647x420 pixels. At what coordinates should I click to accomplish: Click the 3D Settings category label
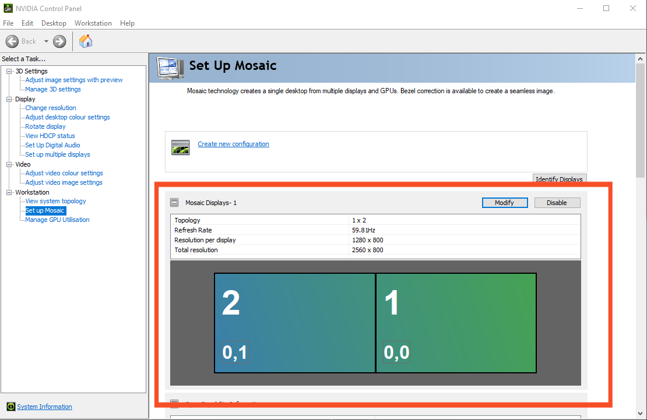tap(31, 71)
